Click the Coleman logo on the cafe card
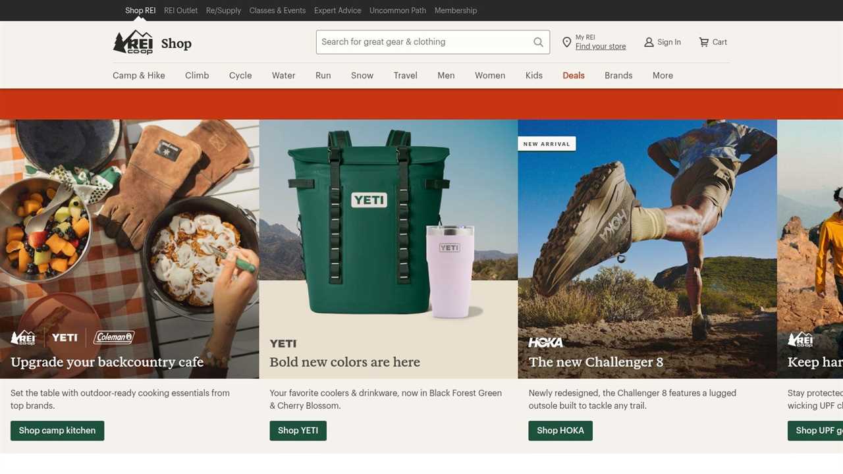The width and height of the screenshot is (843, 474). click(x=114, y=337)
